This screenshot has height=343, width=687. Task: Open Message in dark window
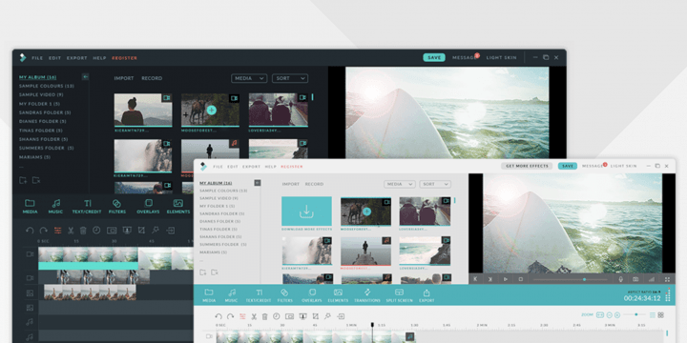464,58
